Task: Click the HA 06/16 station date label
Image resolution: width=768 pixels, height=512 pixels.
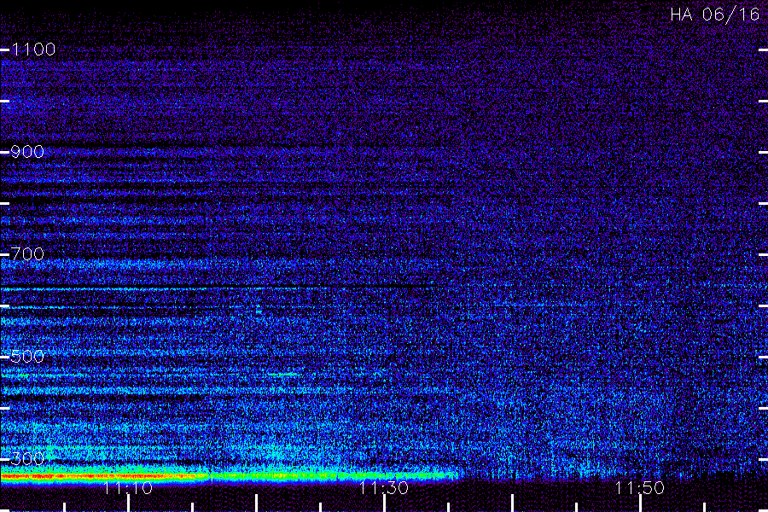Action: point(715,15)
